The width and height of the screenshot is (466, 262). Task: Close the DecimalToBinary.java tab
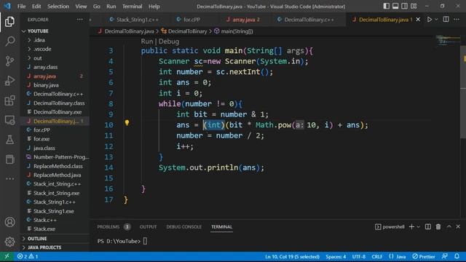pyautogui.click(x=418, y=20)
